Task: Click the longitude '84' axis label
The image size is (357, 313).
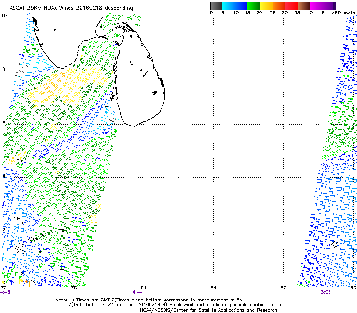Action: [213, 288]
